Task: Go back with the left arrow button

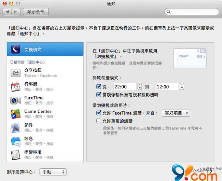Action: tap(7, 12)
